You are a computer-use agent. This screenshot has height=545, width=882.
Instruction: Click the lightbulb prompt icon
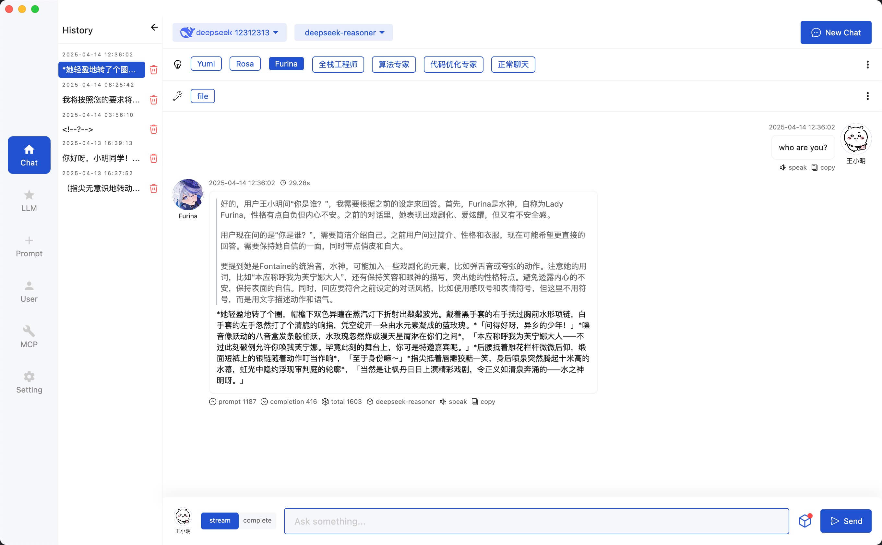(178, 65)
